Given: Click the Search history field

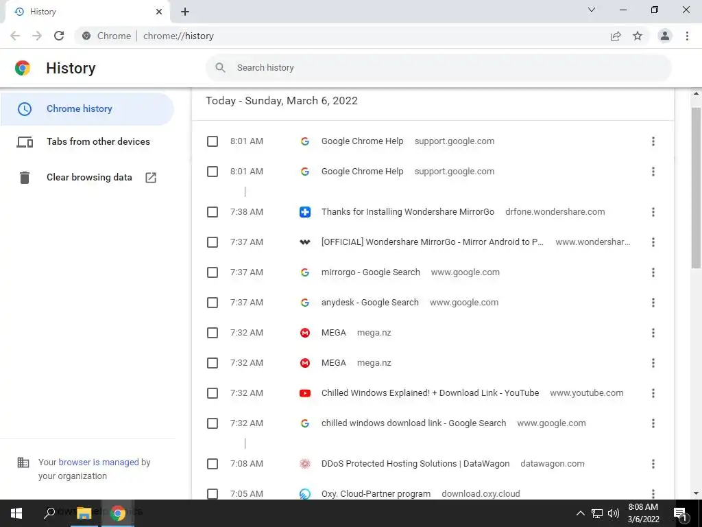Looking at the screenshot, I should click(439, 68).
